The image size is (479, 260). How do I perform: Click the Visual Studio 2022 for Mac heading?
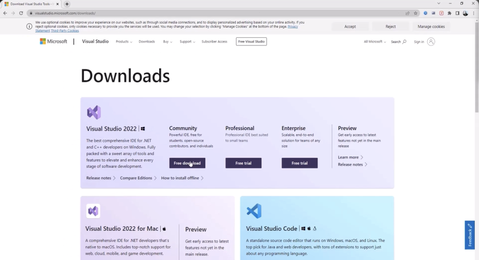point(122,229)
